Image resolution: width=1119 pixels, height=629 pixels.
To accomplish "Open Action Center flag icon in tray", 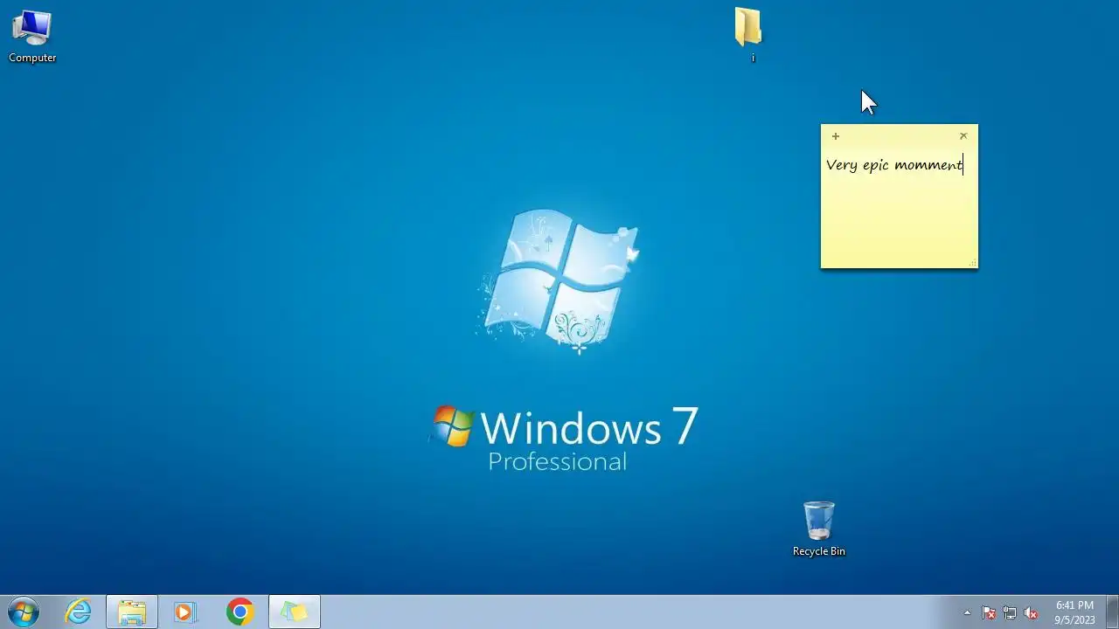I will point(989,612).
